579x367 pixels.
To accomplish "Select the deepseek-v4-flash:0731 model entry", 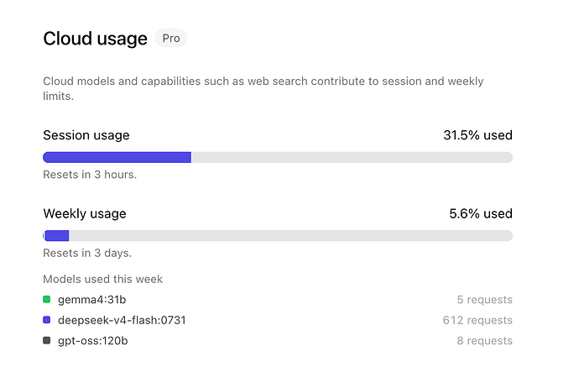I will click(x=122, y=320).
